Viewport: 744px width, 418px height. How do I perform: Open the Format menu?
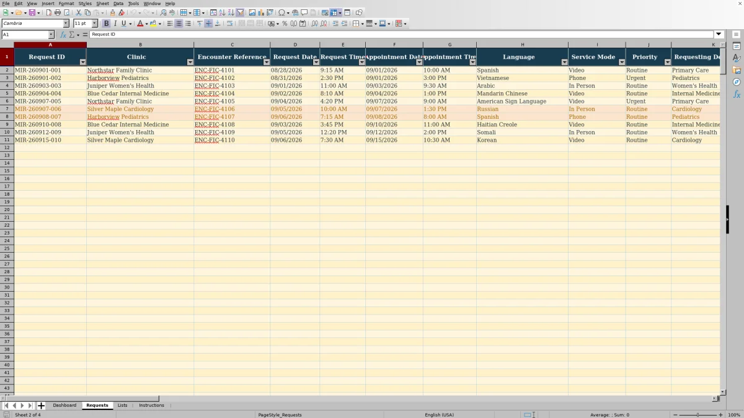66,4
